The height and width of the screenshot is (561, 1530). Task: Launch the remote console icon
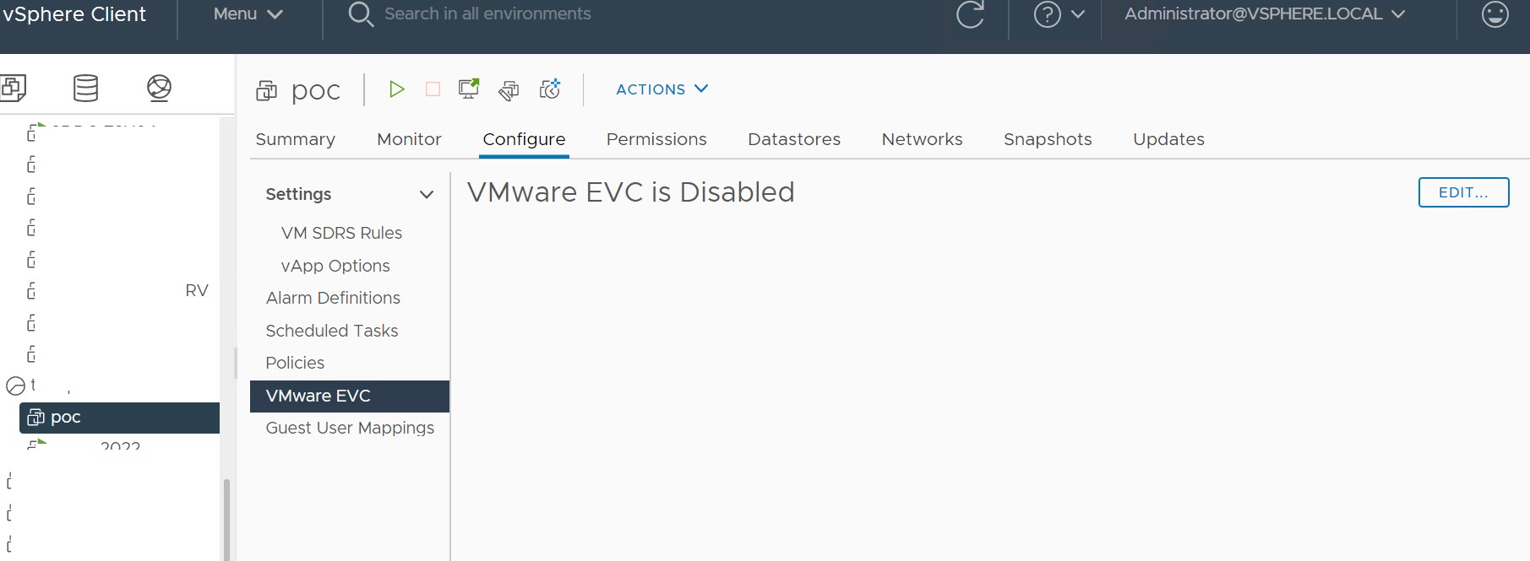point(468,89)
